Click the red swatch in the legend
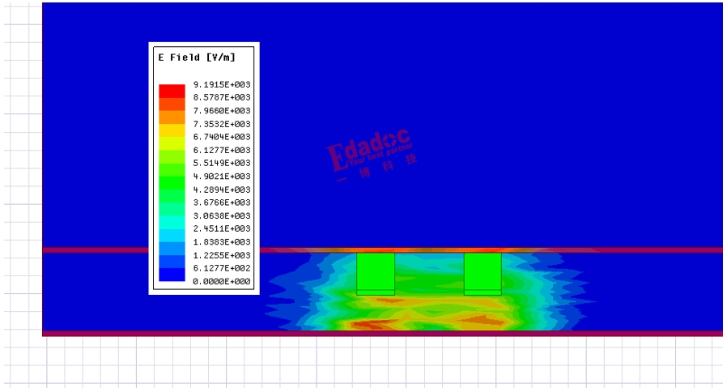This screenshot has height=388, width=727. [x=172, y=91]
